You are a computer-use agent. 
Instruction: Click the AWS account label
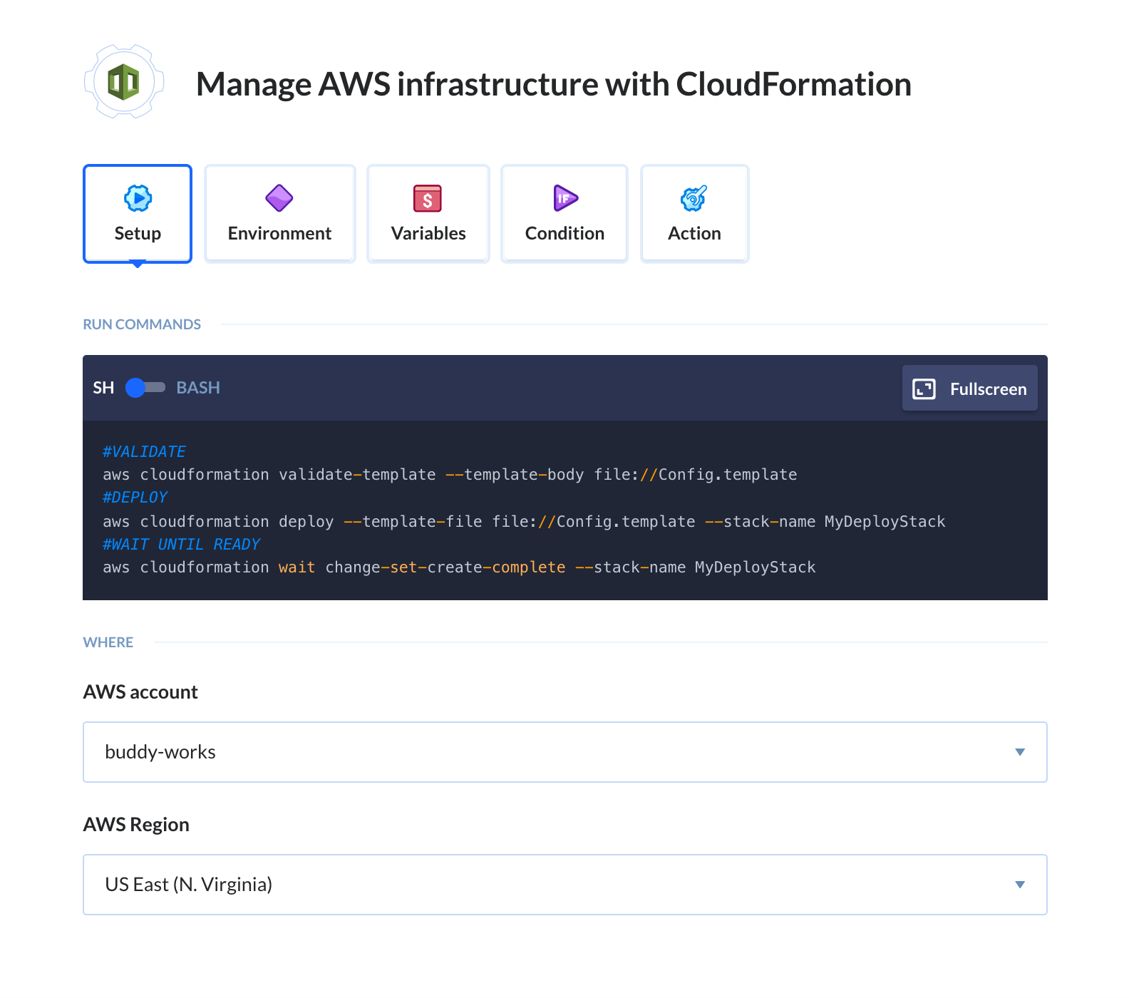(x=140, y=692)
